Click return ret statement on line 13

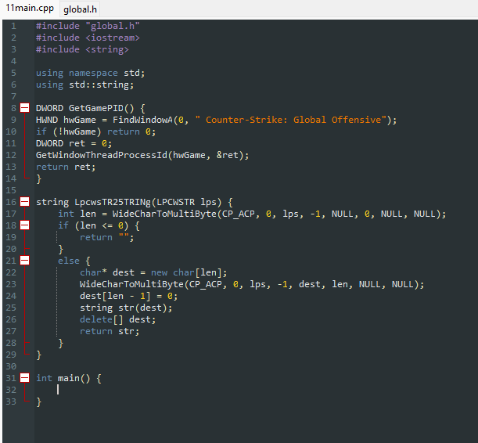point(66,167)
